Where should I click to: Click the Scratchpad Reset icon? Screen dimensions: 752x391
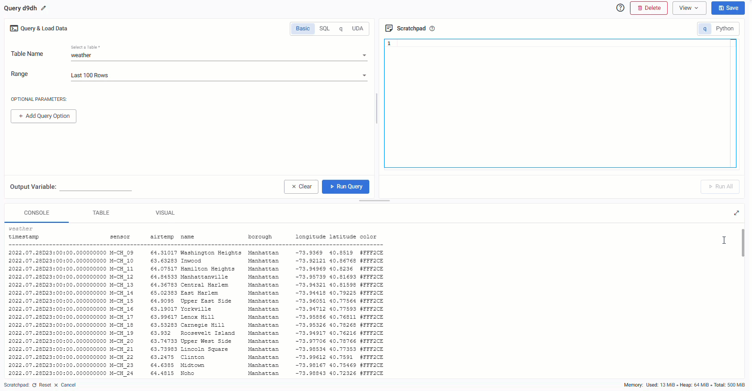(x=34, y=385)
